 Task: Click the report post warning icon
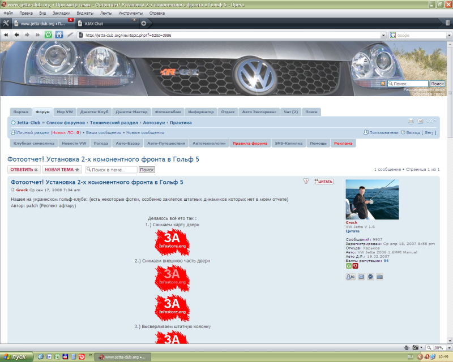(306, 182)
